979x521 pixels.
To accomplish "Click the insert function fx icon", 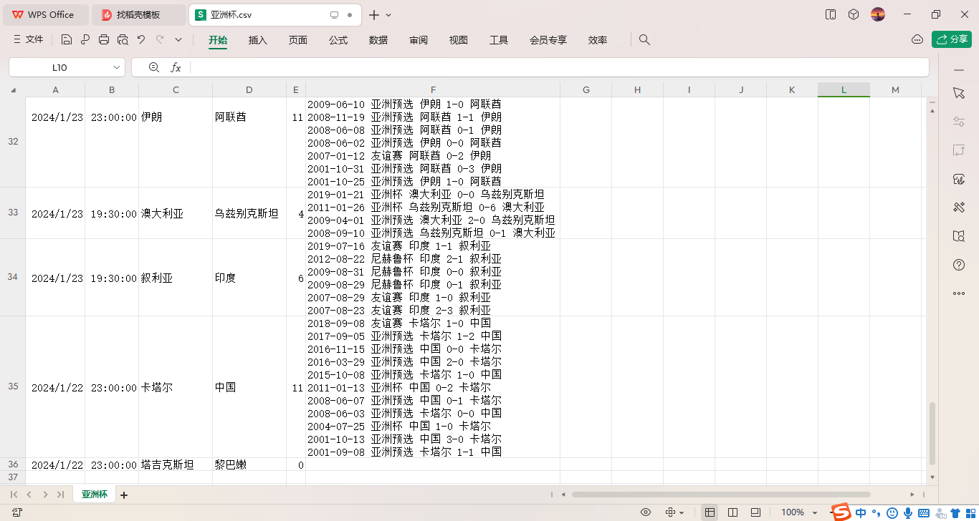I will (x=176, y=67).
